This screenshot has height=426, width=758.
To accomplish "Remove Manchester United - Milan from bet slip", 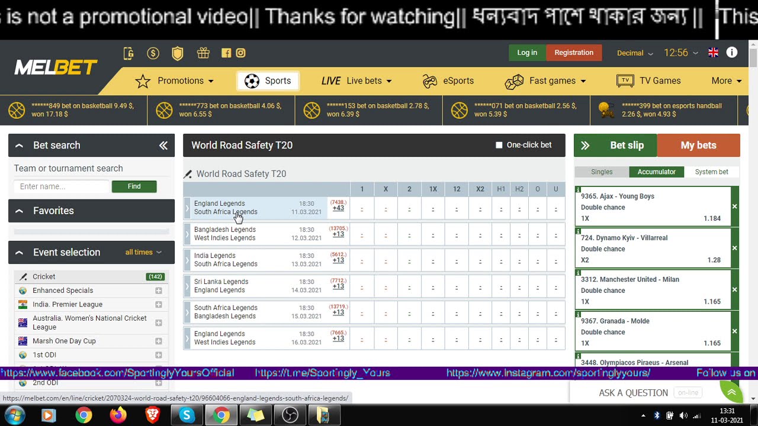I will [734, 290].
